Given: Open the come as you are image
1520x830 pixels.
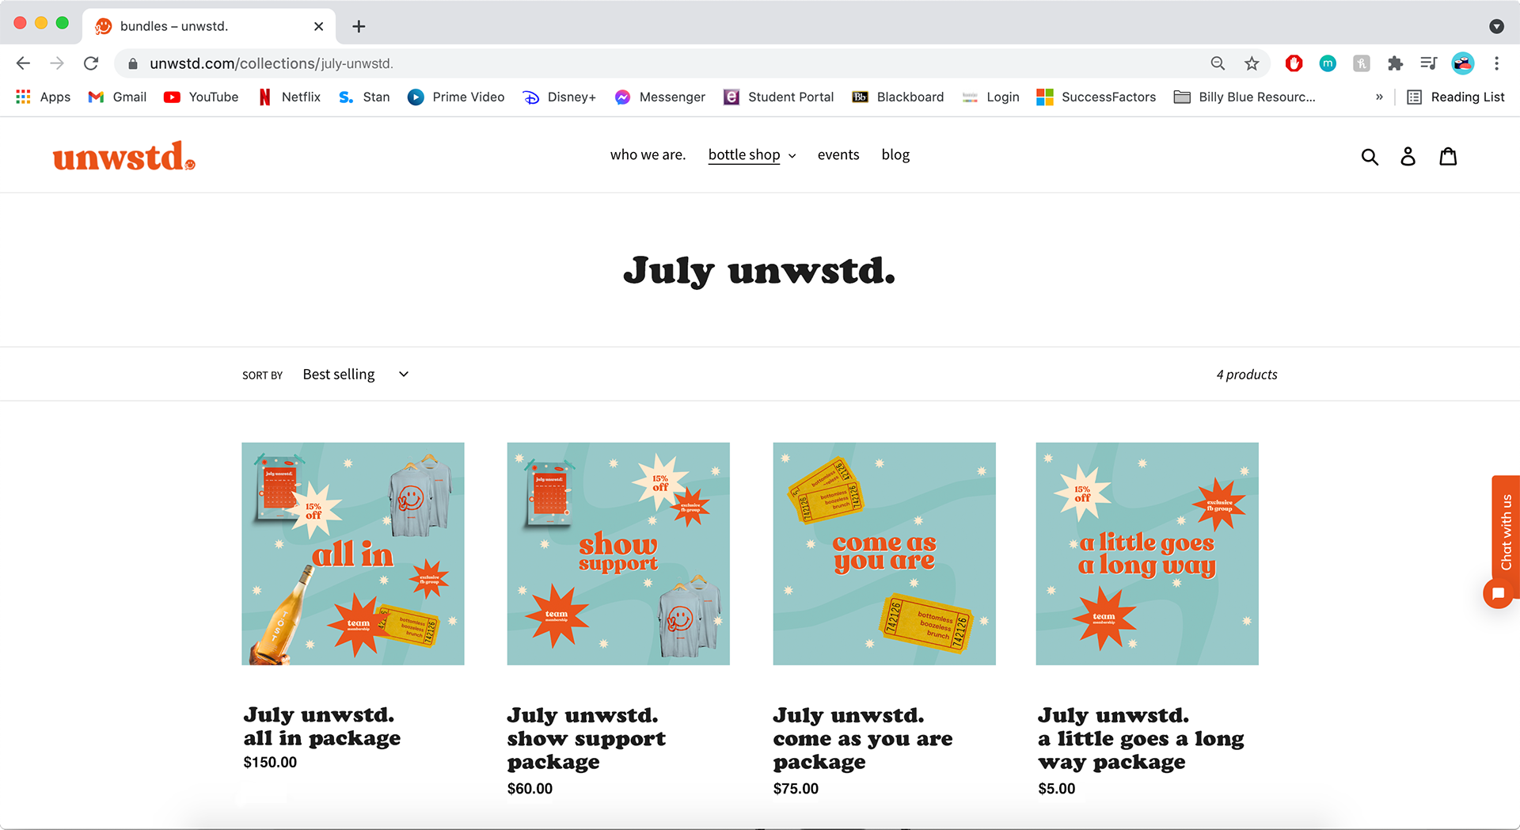Looking at the screenshot, I should tap(884, 554).
